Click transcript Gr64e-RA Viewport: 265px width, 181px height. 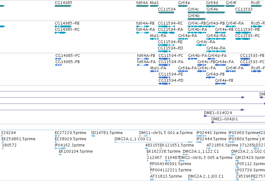216,51
